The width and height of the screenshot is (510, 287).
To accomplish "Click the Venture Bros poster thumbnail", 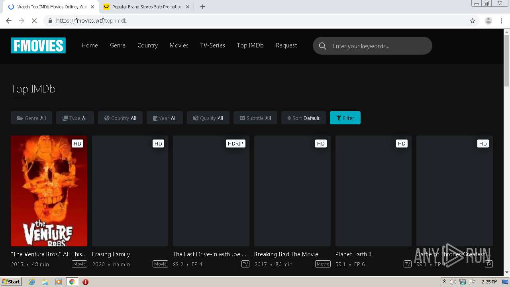I will [49, 191].
